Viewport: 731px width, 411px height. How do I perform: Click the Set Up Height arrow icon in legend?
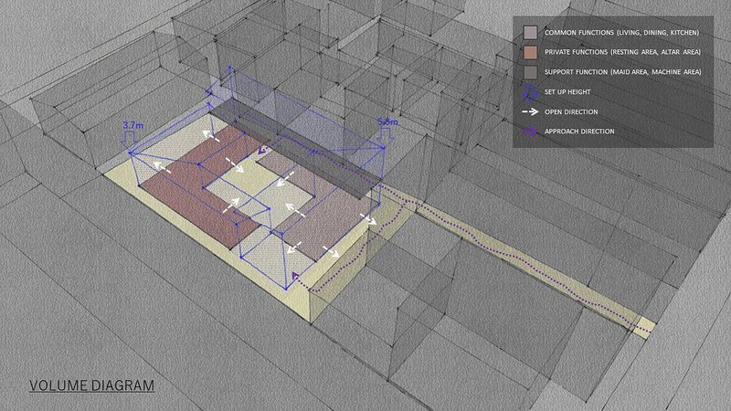pos(529,91)
